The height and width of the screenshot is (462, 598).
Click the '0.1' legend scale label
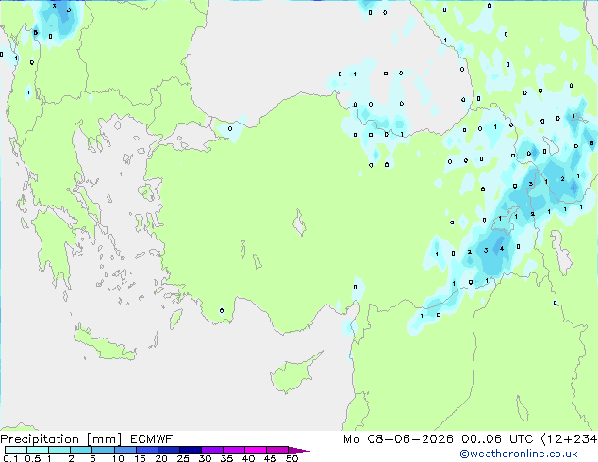tap(10, 458)
